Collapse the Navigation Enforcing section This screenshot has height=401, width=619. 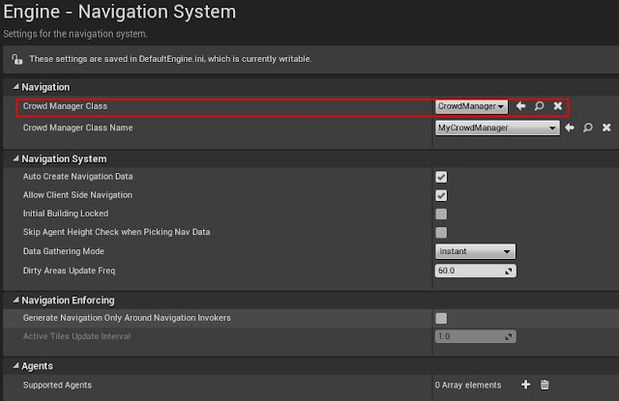pyautogui.click(x=15, y=301)
